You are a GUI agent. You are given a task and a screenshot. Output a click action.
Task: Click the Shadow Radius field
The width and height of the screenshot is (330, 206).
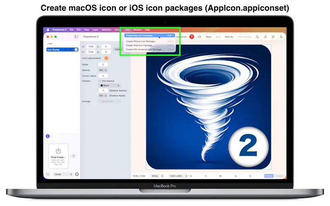pyautogui.click(x=103, y=91)
